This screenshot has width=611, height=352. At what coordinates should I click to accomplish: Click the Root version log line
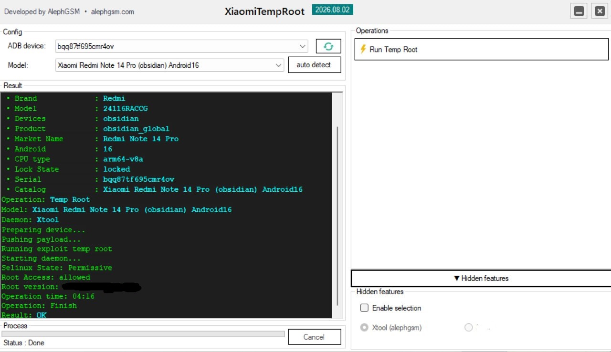[71, 287]
